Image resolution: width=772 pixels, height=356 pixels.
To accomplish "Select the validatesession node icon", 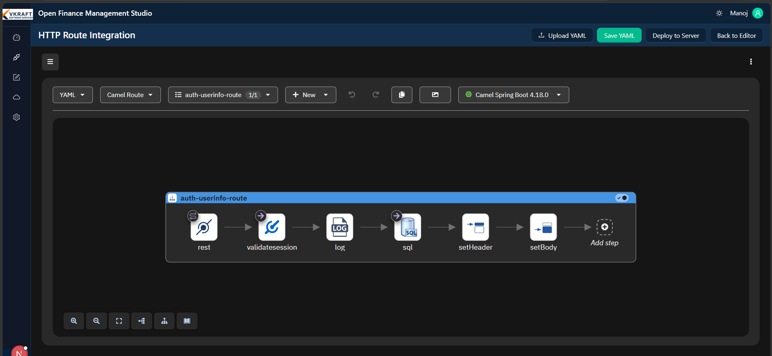I will (x=272, y=227).
